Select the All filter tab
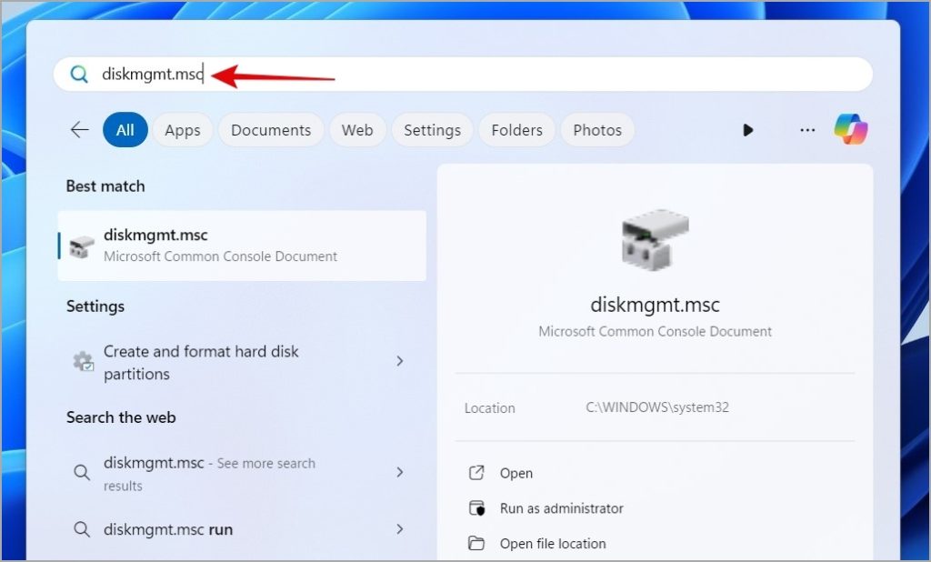The height and width of the screenshot is (562, 931). click(125, 129)
